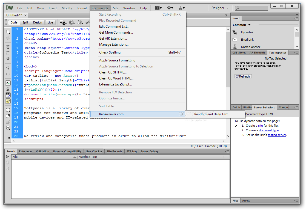This screenshot has width=306, height=210.
Task: Switch to AP Elements tab
Action: pos(257,52)
